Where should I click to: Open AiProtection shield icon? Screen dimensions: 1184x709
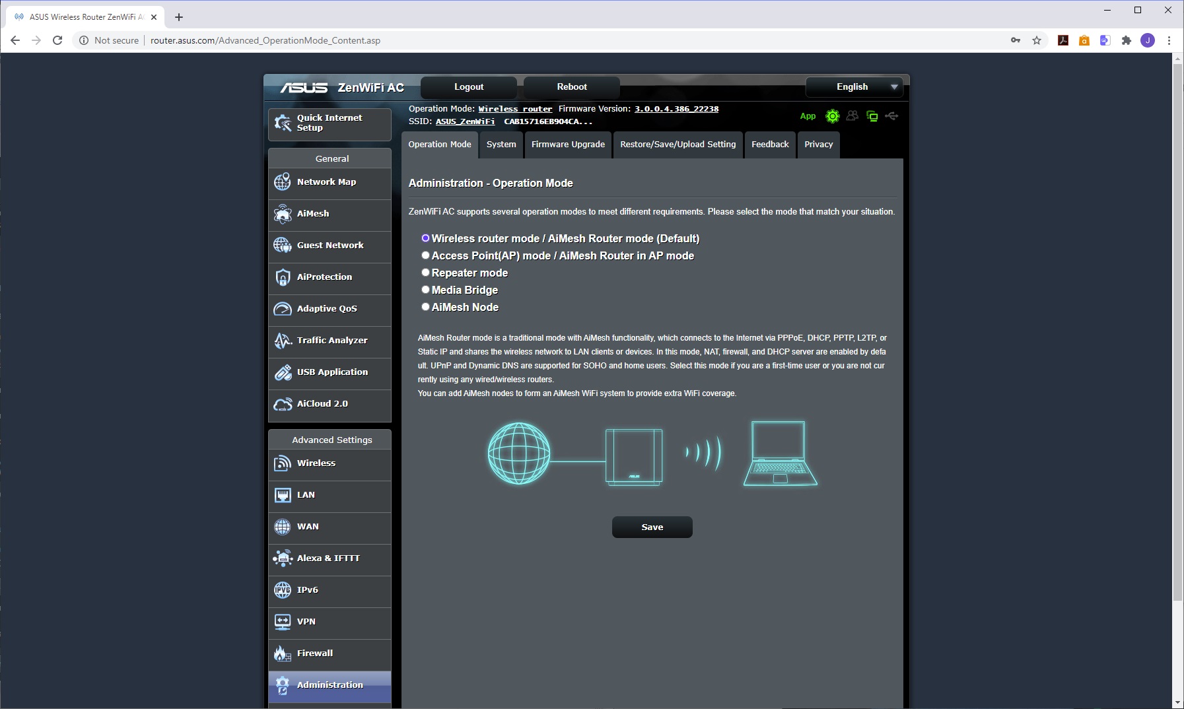(x=283, y=277)
